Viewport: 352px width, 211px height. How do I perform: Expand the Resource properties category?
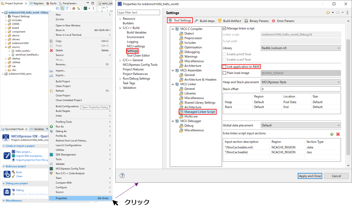click(x=120, y=19)
